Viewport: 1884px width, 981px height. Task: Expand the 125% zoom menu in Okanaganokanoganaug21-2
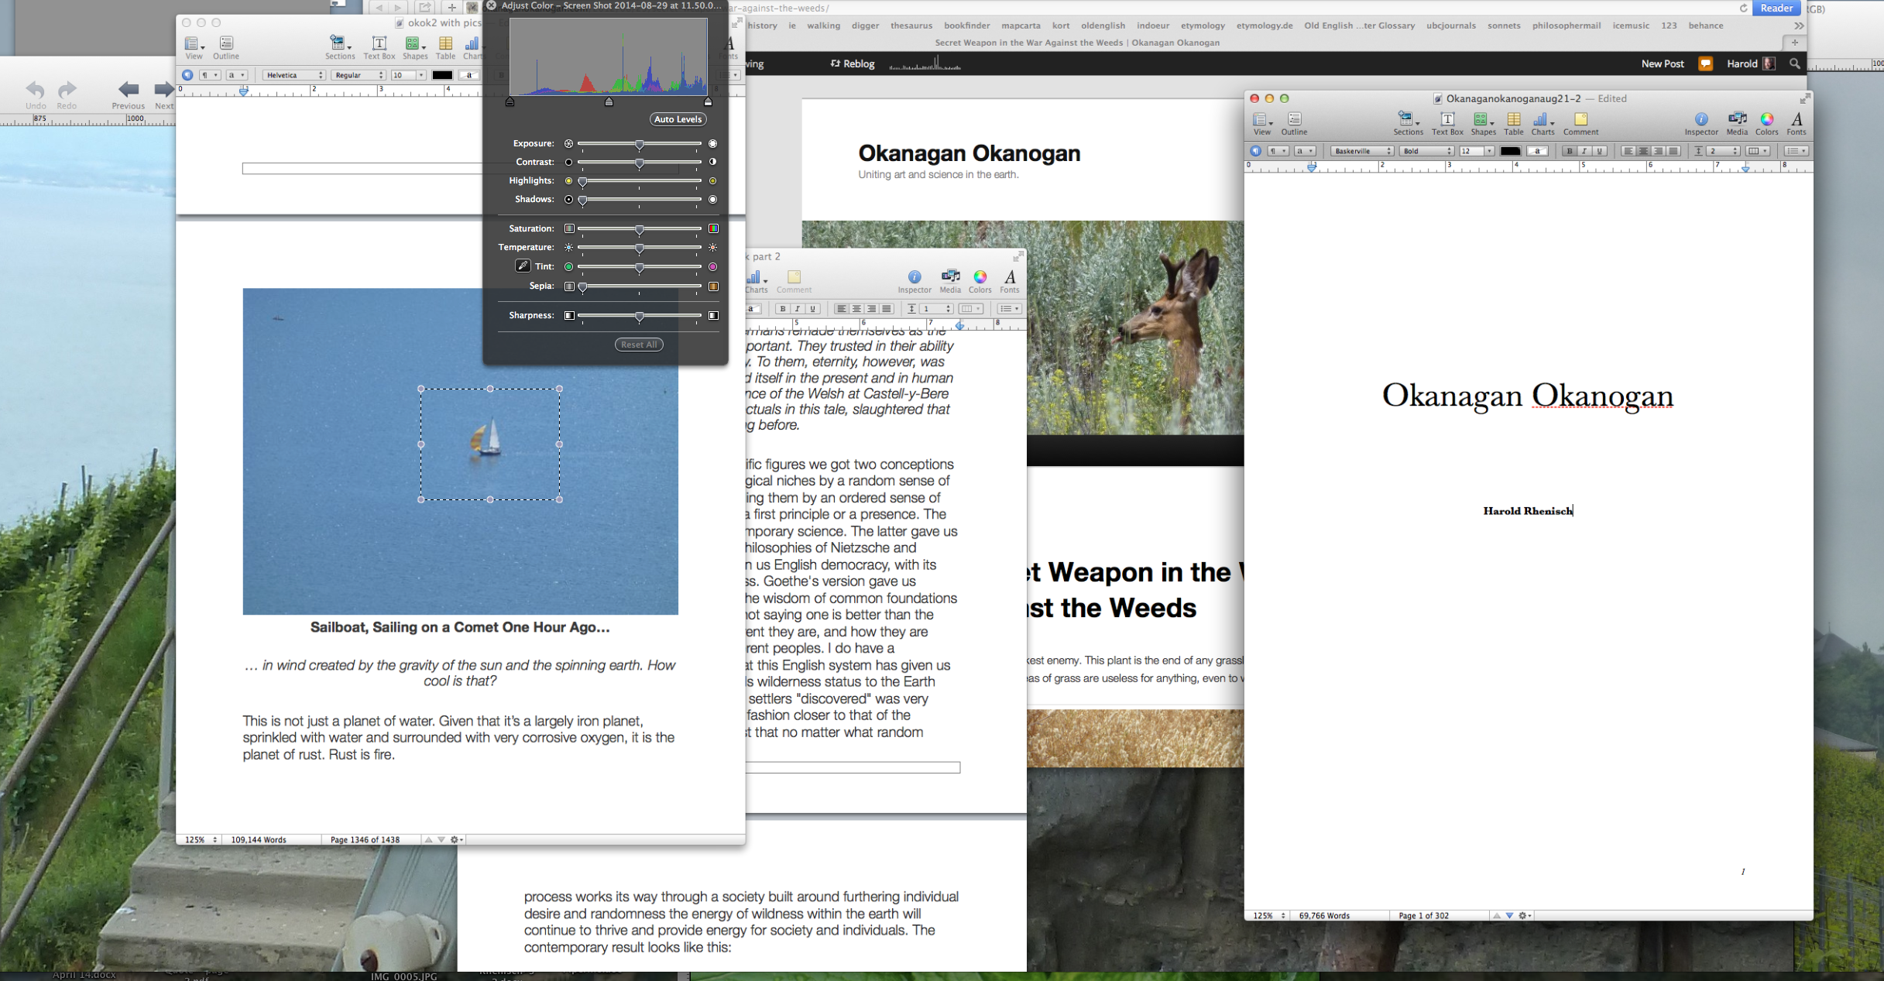point(1268,915)
